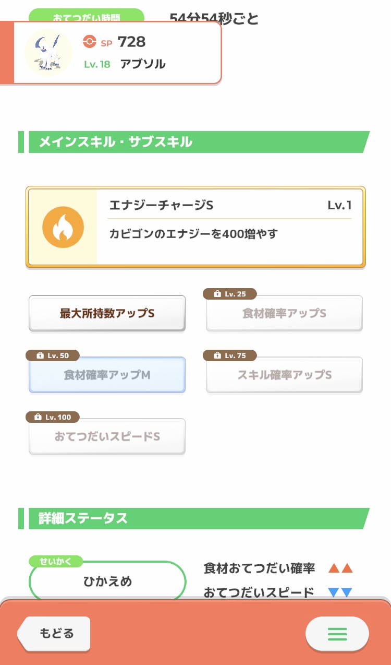Tap the orange flame main skill icon

(x=63, y=227)
